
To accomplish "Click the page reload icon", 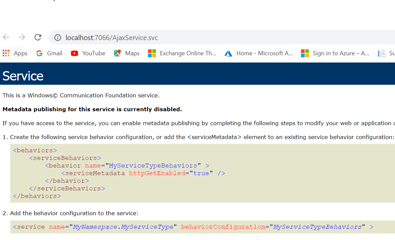I will 38,37.
